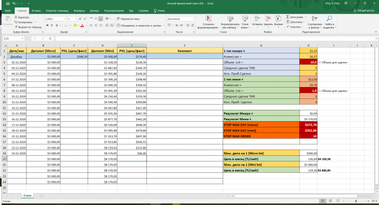Switch to the Формулы ribbon tab
Image resolution: width=379 pixels, height=205 pixels.
point(79,9)
